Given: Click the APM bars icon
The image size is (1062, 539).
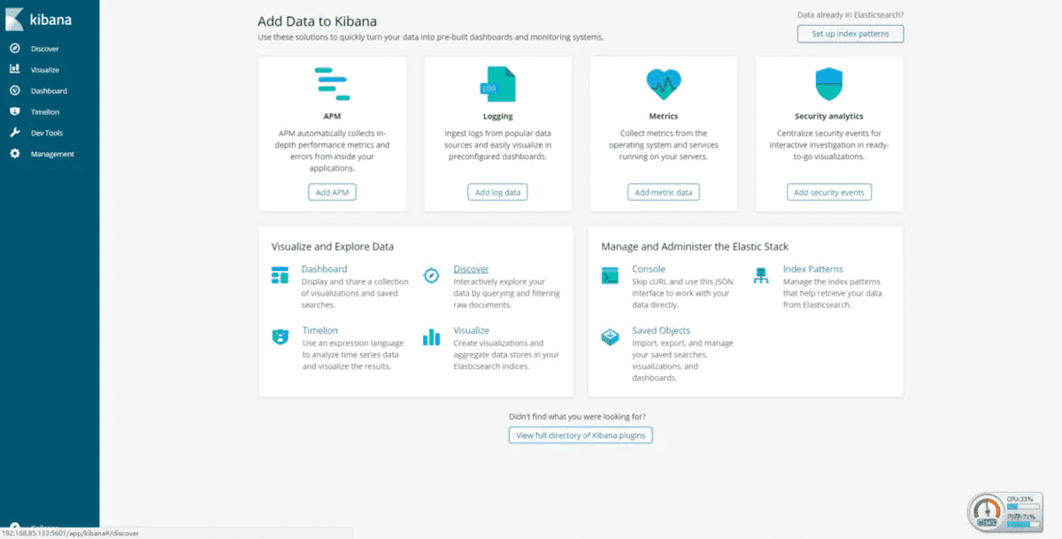Looking at the screenshot, I should point(333,84).
